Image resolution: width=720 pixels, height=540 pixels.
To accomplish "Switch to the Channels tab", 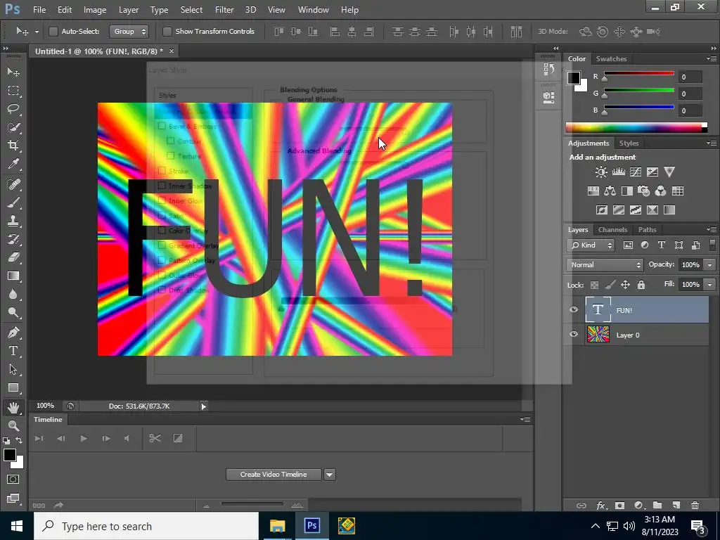I will click(x=612, y=230).
